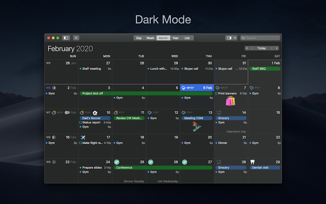Screen dimensions: 326x204
Task: Check off the Print banners task
Action: 216,93
